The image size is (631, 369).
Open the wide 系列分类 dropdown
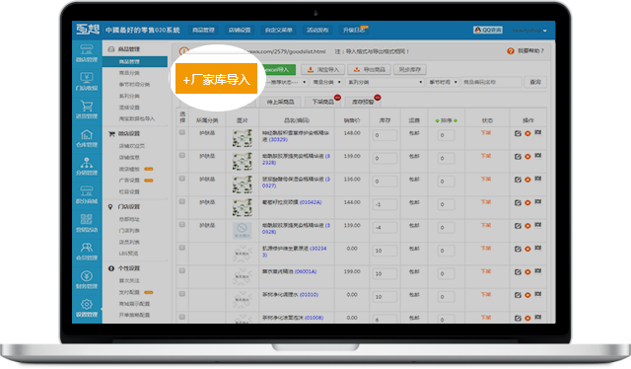click(386, 82)
